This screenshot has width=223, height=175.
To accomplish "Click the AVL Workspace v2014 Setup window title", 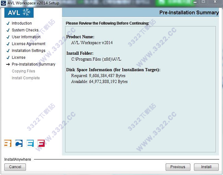I will coord(33,3).
